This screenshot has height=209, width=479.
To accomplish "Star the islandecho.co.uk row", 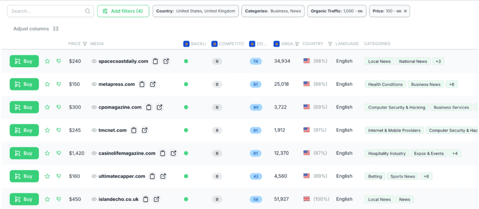I will (47, 199).
